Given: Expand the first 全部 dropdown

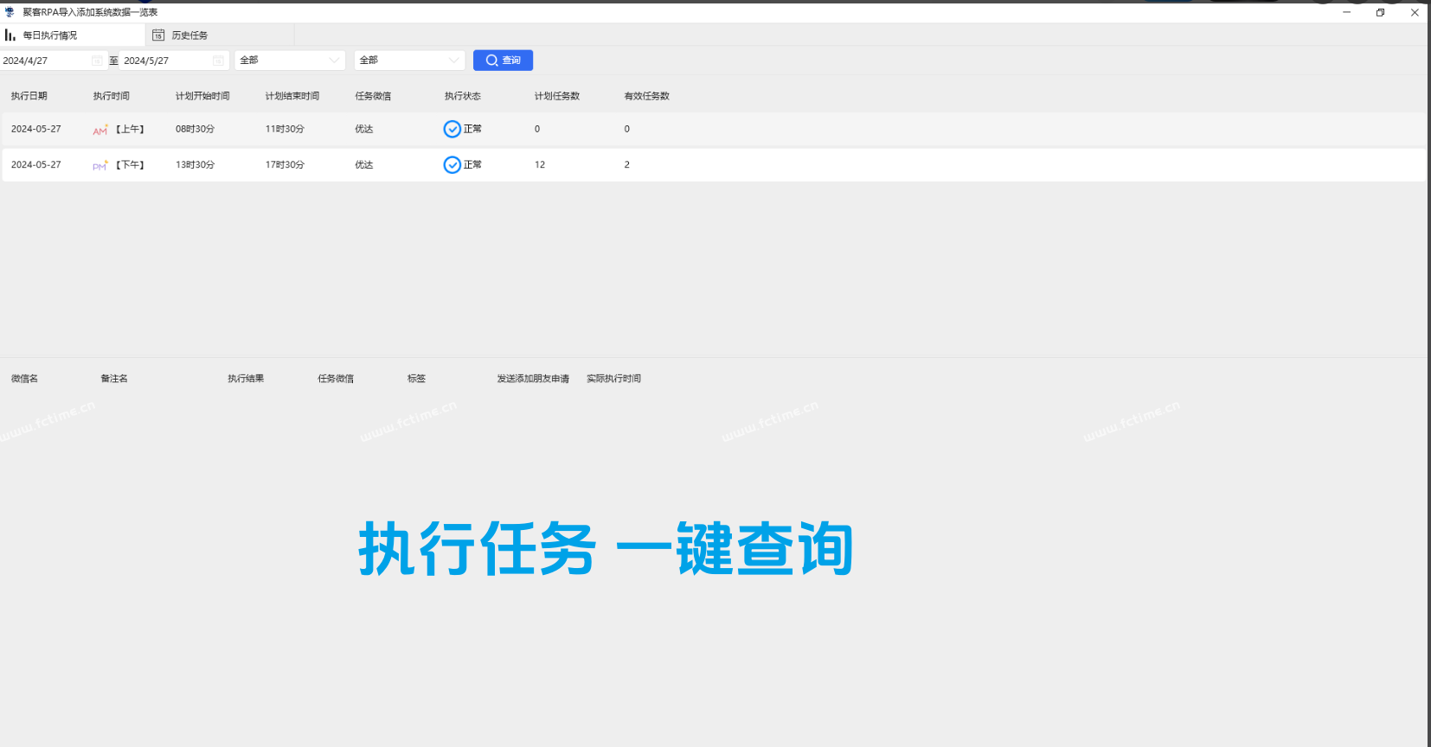Looking at the screenshot, I should point(290,61).
